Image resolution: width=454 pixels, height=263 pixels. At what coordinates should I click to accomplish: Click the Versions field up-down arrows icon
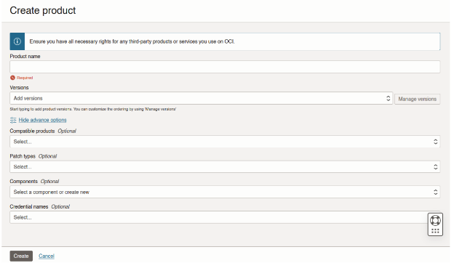point(388,98)
